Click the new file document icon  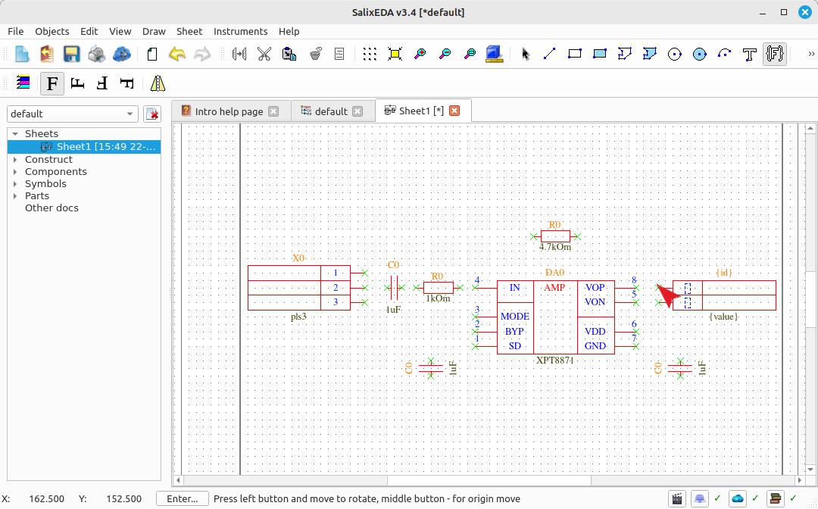point(22,55)
